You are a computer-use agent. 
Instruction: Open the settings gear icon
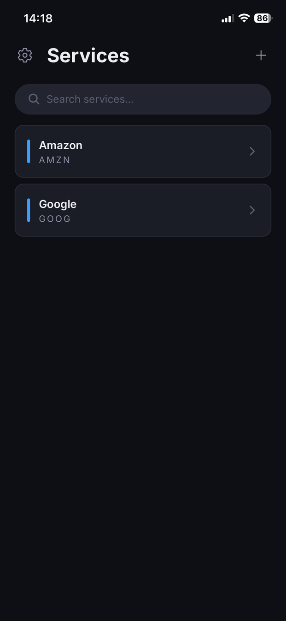(x=25, y=55)
